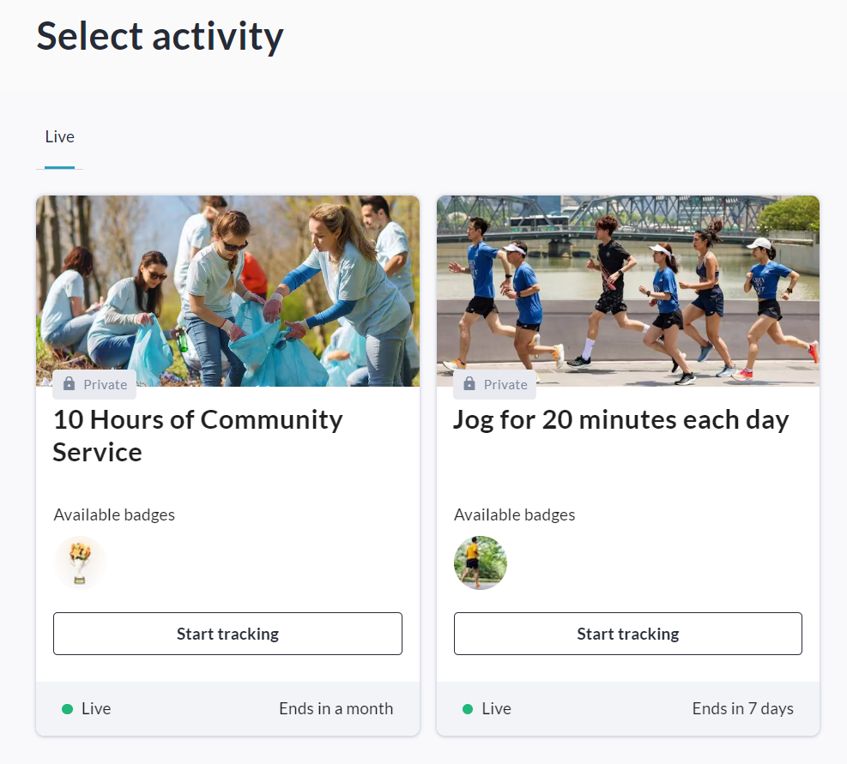Click lock icon on Jog card
Image resolution: width=847 pixels, height=764 pixels.
point(469,385)
